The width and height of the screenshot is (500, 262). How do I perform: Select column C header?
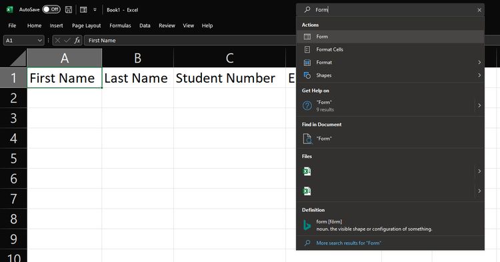[x=229, y=58]
